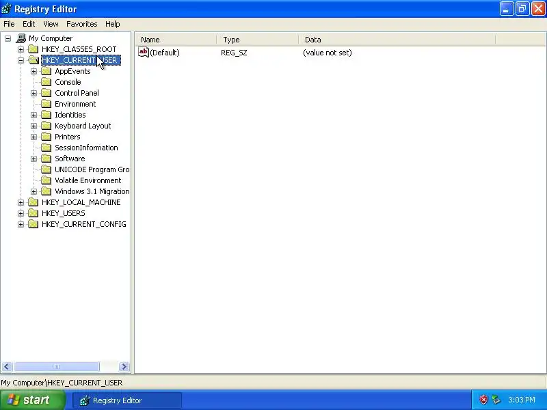Click the open folder icon of HKEY_CURRENT_USER
547x410 pixels.
(33, 60)
